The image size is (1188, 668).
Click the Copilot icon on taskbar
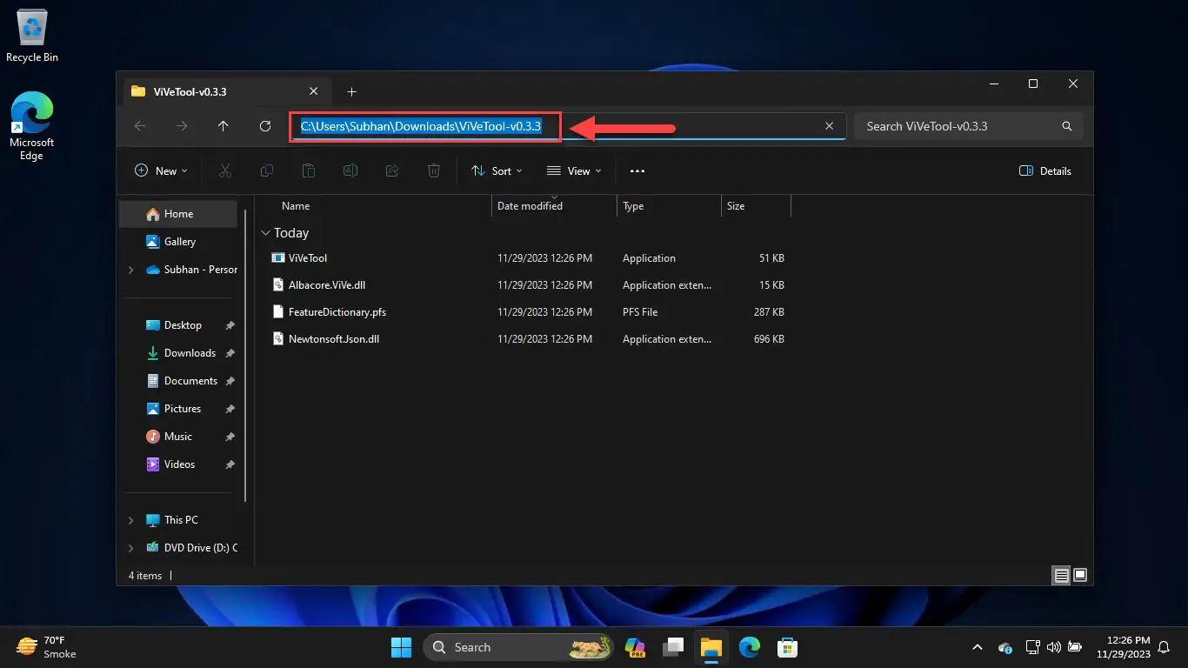click(635, 647)
